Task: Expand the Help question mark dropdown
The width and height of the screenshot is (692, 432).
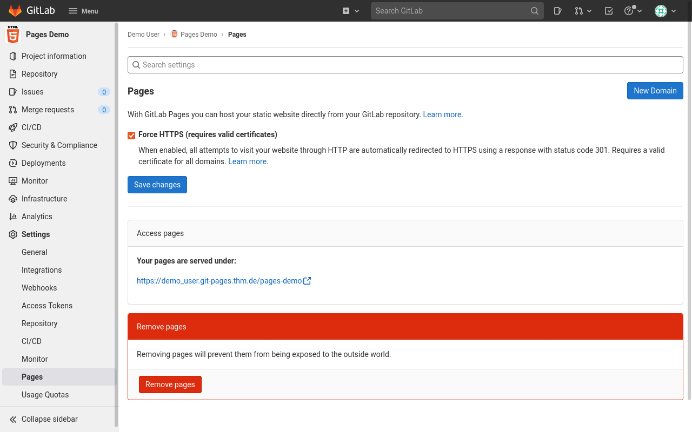Action: tap(633, 11)
